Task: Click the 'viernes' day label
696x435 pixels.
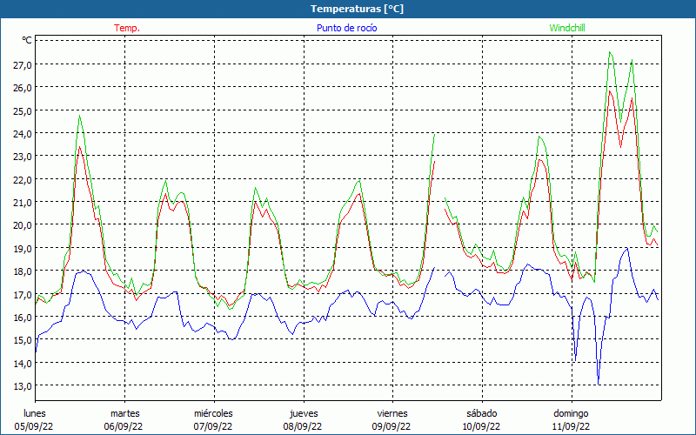Action: (392, 413)
